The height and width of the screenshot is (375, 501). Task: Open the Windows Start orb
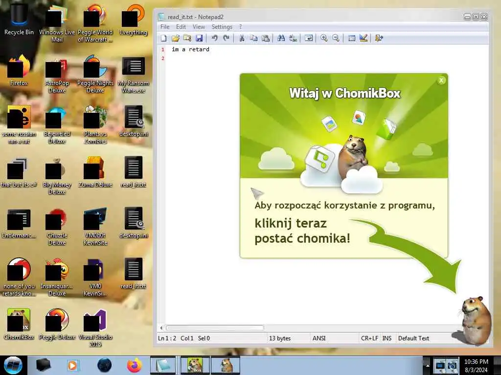point(13,365)
